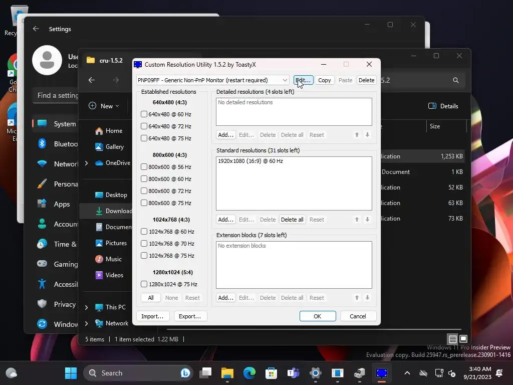This screenshot has height=385, width=513.
Task: Open Music folder in Explorer sidebar
Action: click(109, 259)
